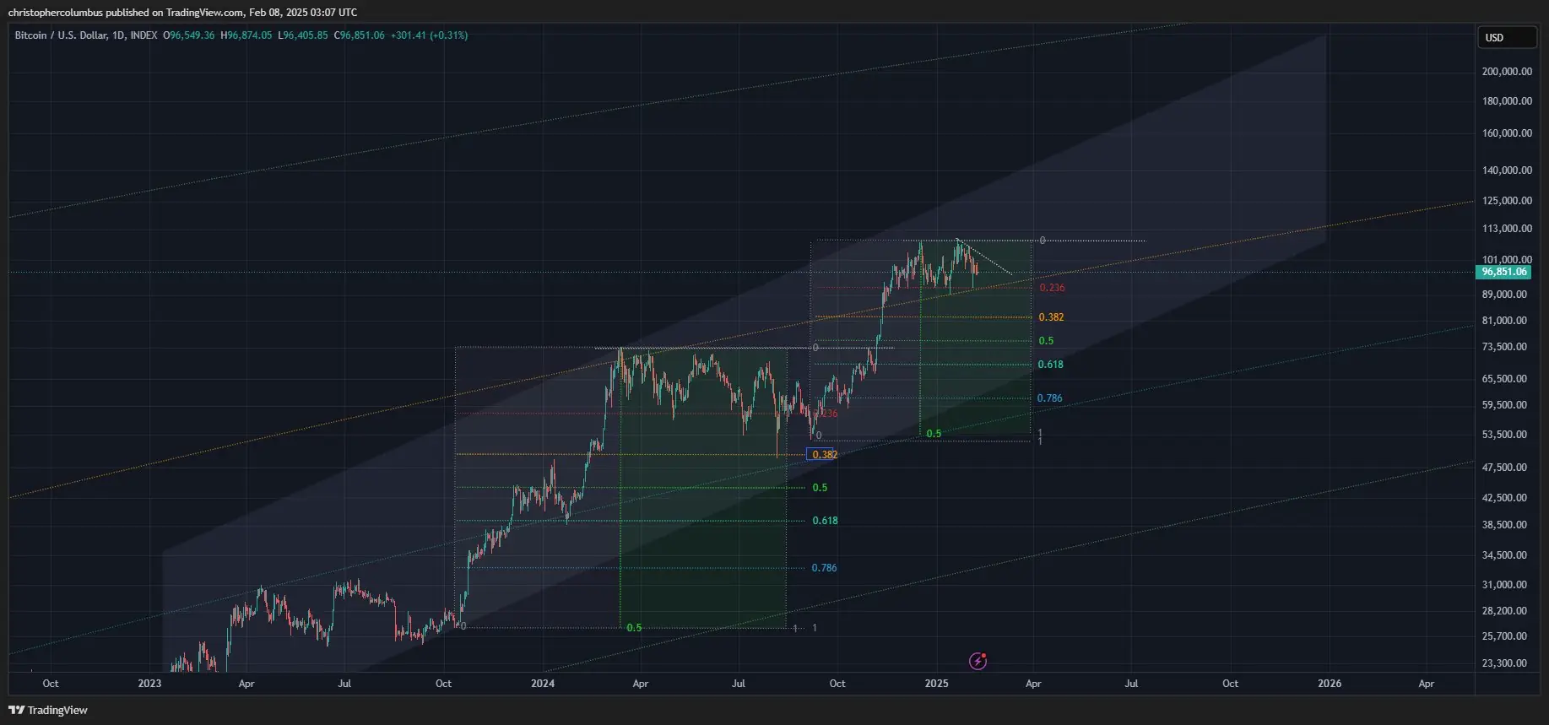
Task: Click the 113,000.00 price axis label
Action: 1507,229
